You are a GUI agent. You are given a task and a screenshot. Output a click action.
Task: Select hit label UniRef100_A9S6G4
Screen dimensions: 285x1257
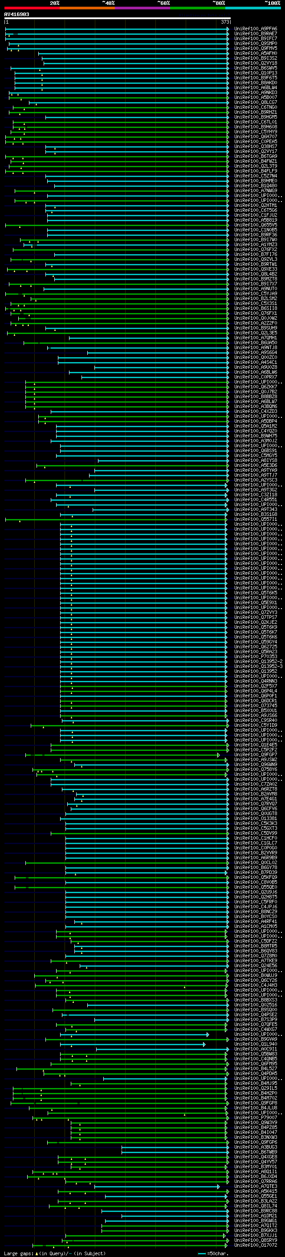point(256,352)
